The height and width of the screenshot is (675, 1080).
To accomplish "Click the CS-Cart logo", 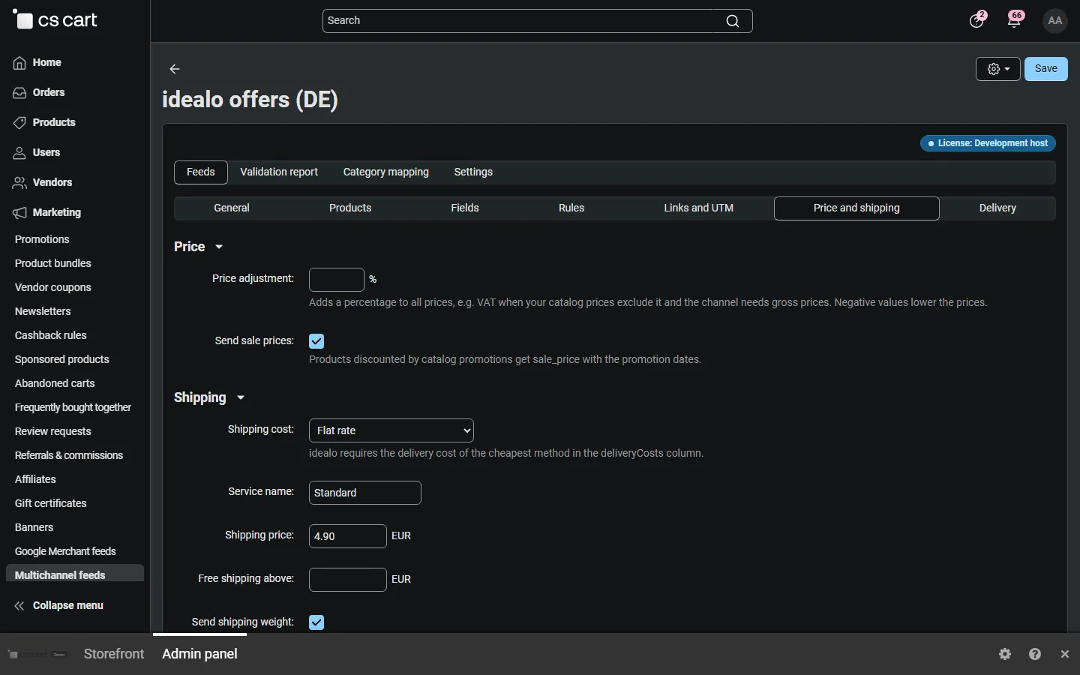I will pyautogui.click(x=55, y=20).
